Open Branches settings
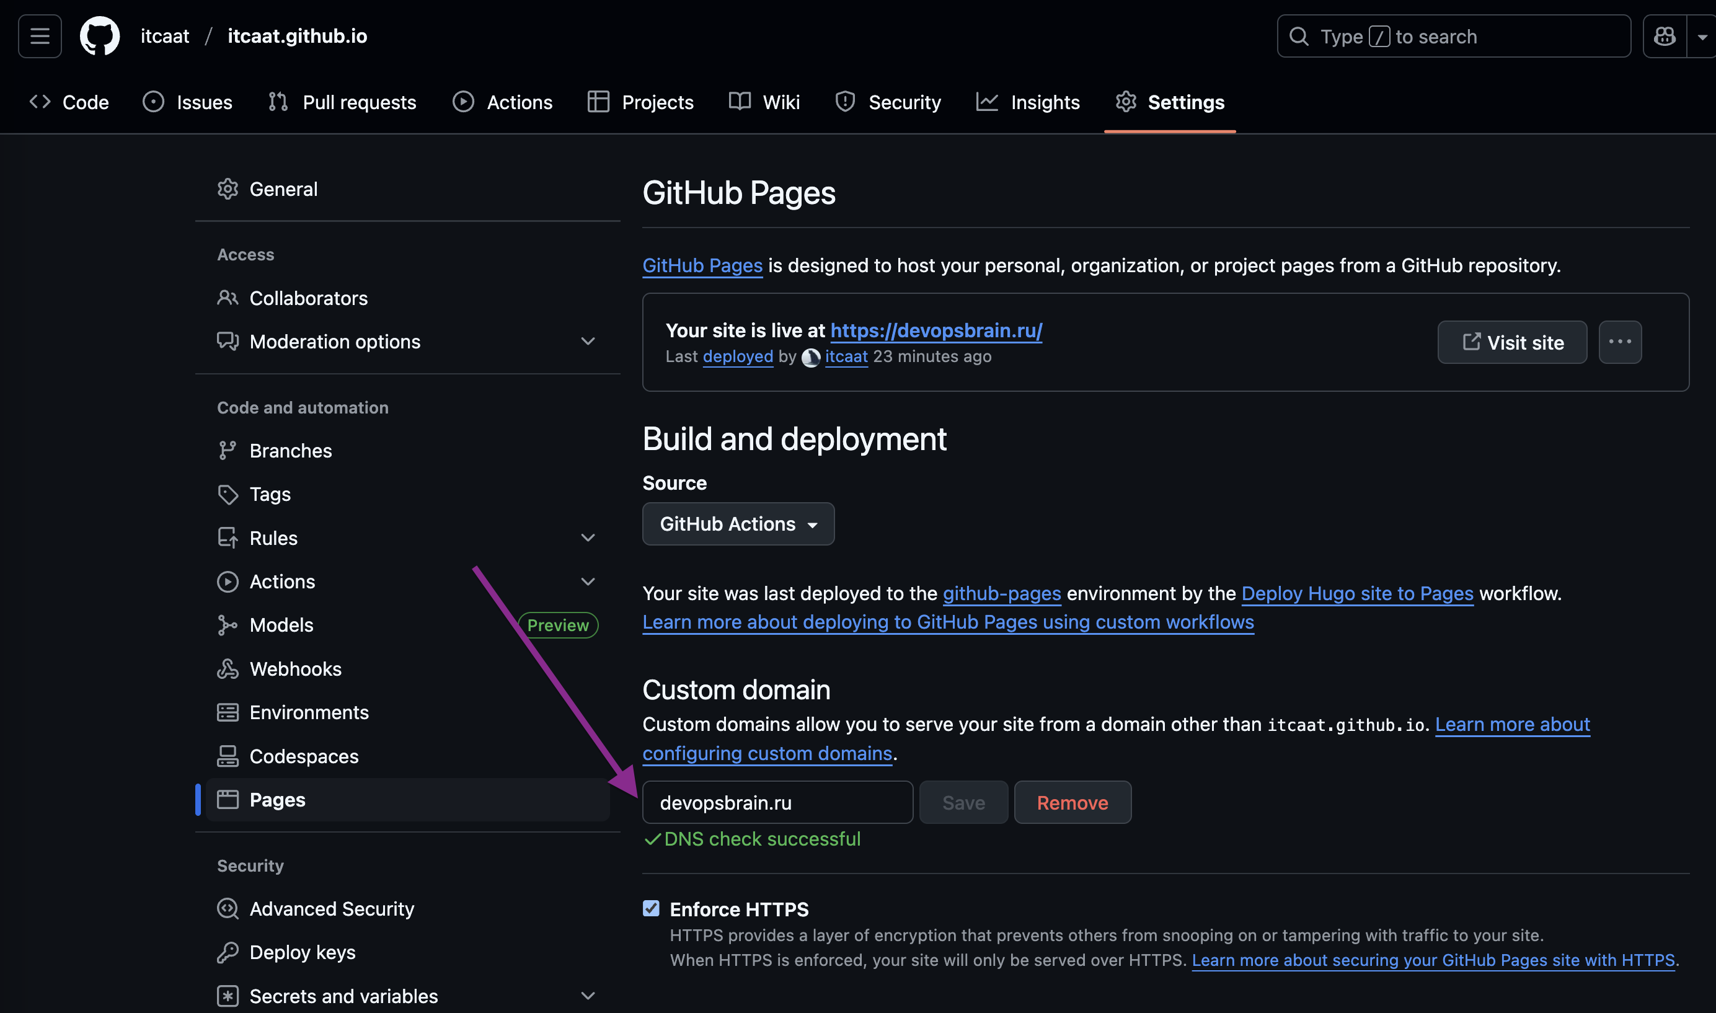Image resolution: width=1716 pixels, height=1013 pixels. tap(407, 451)
